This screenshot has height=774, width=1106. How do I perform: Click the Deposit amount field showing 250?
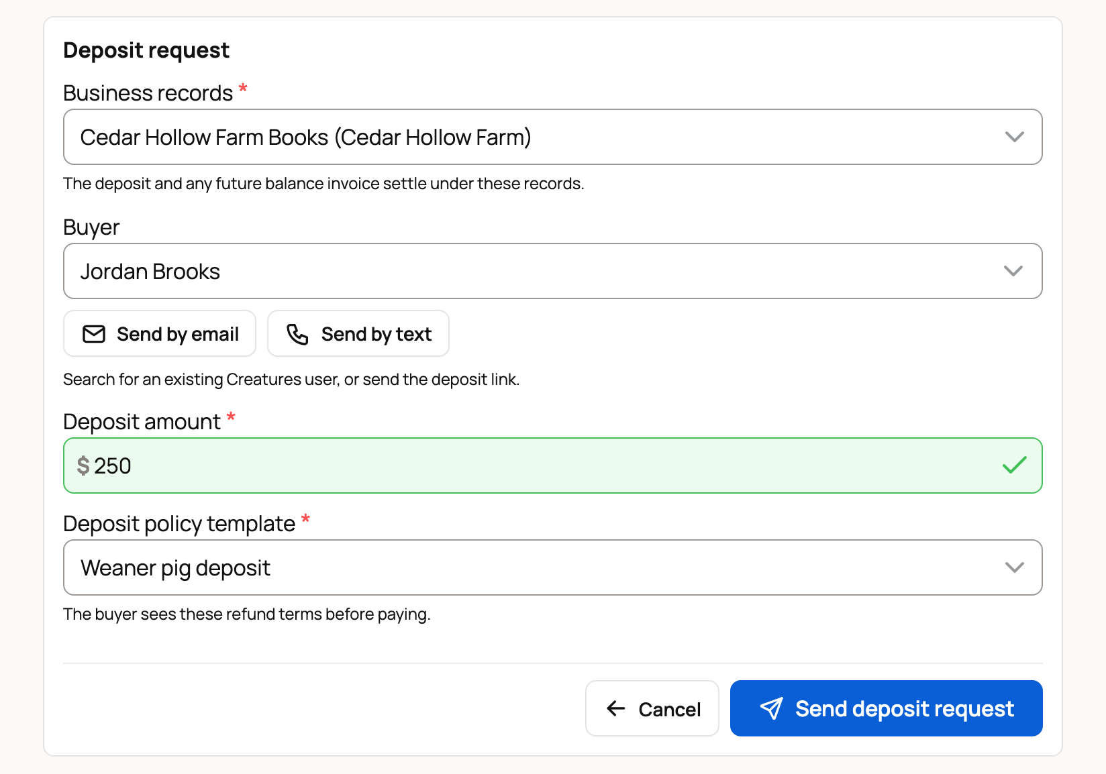pos(552,465)
